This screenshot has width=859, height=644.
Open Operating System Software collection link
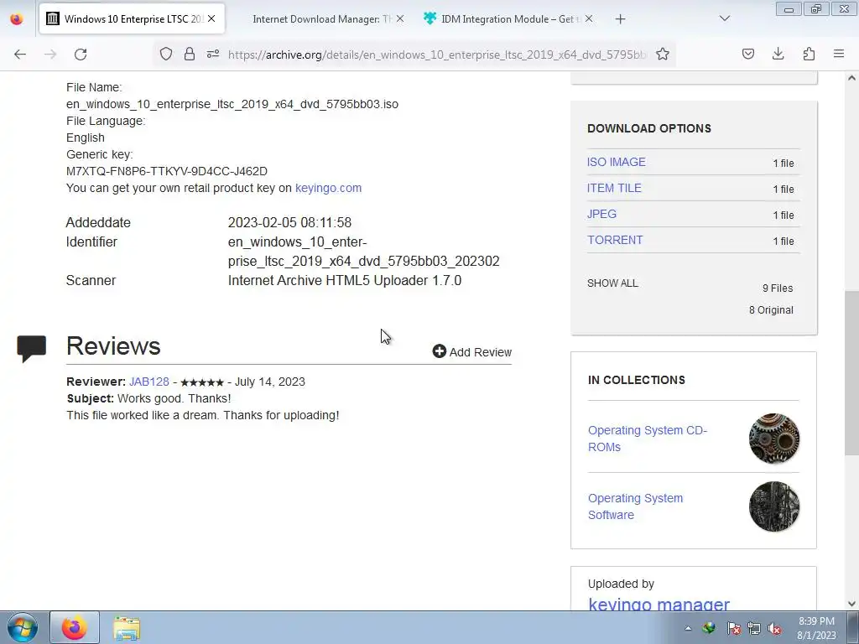click(x=636, y=506)
